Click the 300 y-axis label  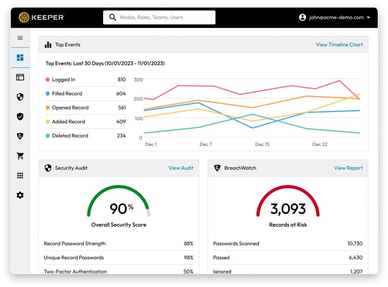click(x=138, y=80)
